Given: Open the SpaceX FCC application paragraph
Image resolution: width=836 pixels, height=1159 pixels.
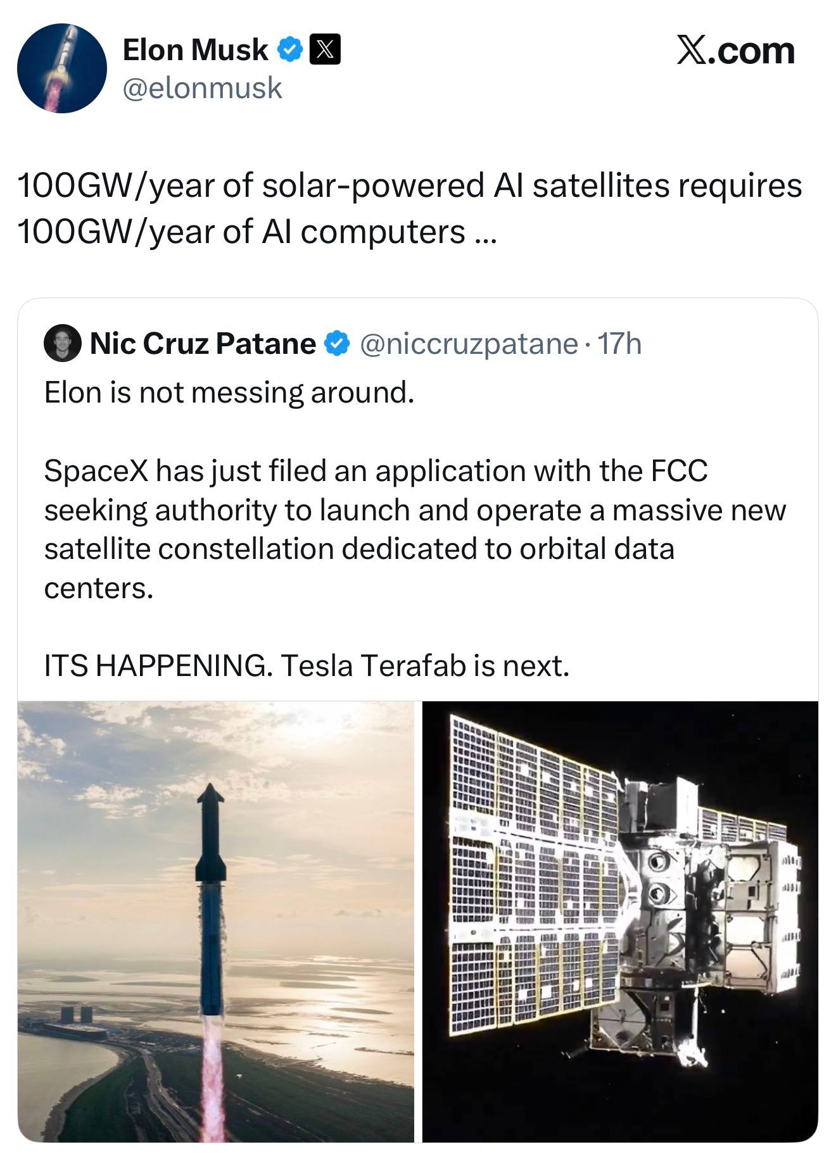Looking at the screenshot, I should click(x=415, y=510).
